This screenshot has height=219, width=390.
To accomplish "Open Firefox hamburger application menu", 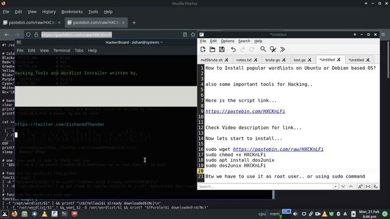I will (x=383, y=35).
